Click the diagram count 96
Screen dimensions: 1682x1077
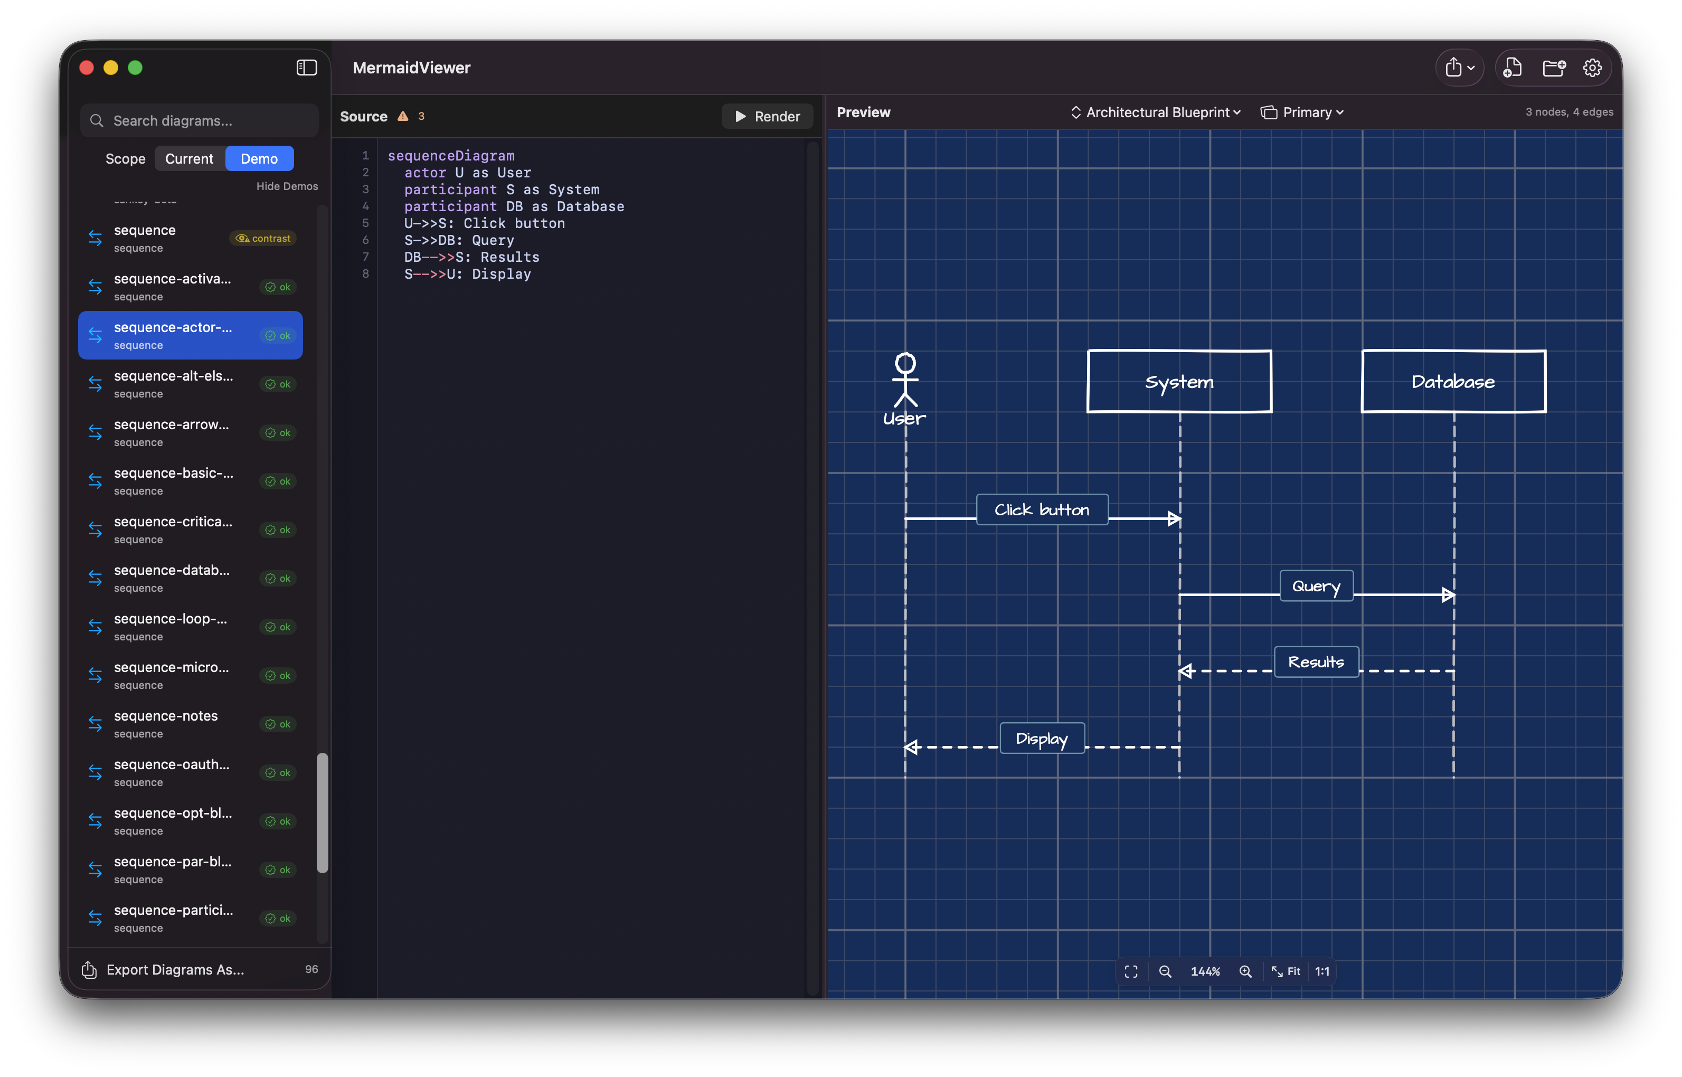(x=311, y=969)
